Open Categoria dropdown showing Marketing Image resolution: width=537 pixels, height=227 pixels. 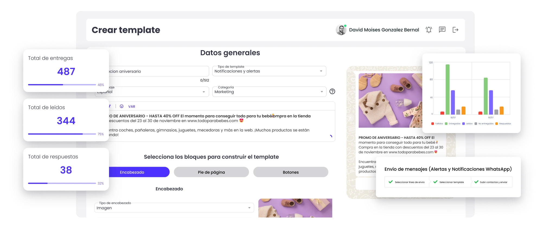pos(269,92)
